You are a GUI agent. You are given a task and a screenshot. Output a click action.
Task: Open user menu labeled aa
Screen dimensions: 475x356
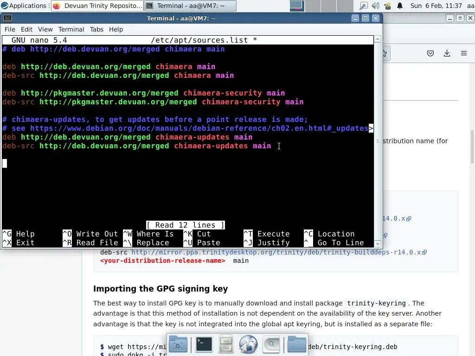pos(470,6)
